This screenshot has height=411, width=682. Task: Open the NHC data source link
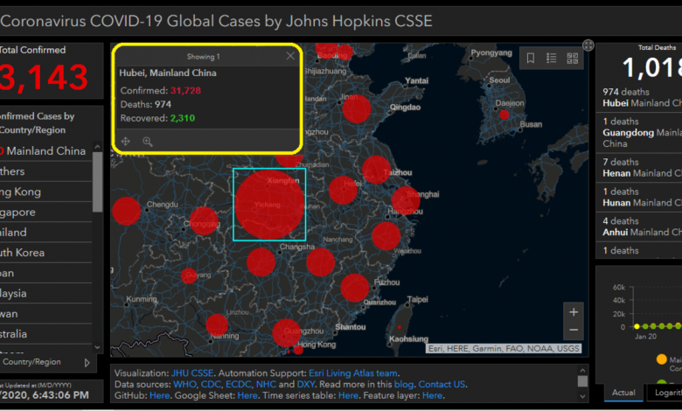[x=266, y=385]
